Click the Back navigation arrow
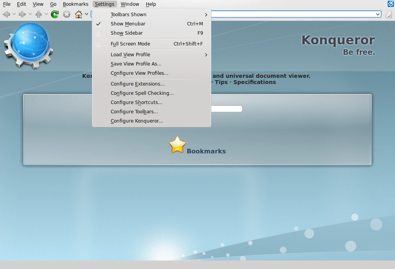This screenshot has width=395, height=269. pyautogui.click(x=7, y=14)
